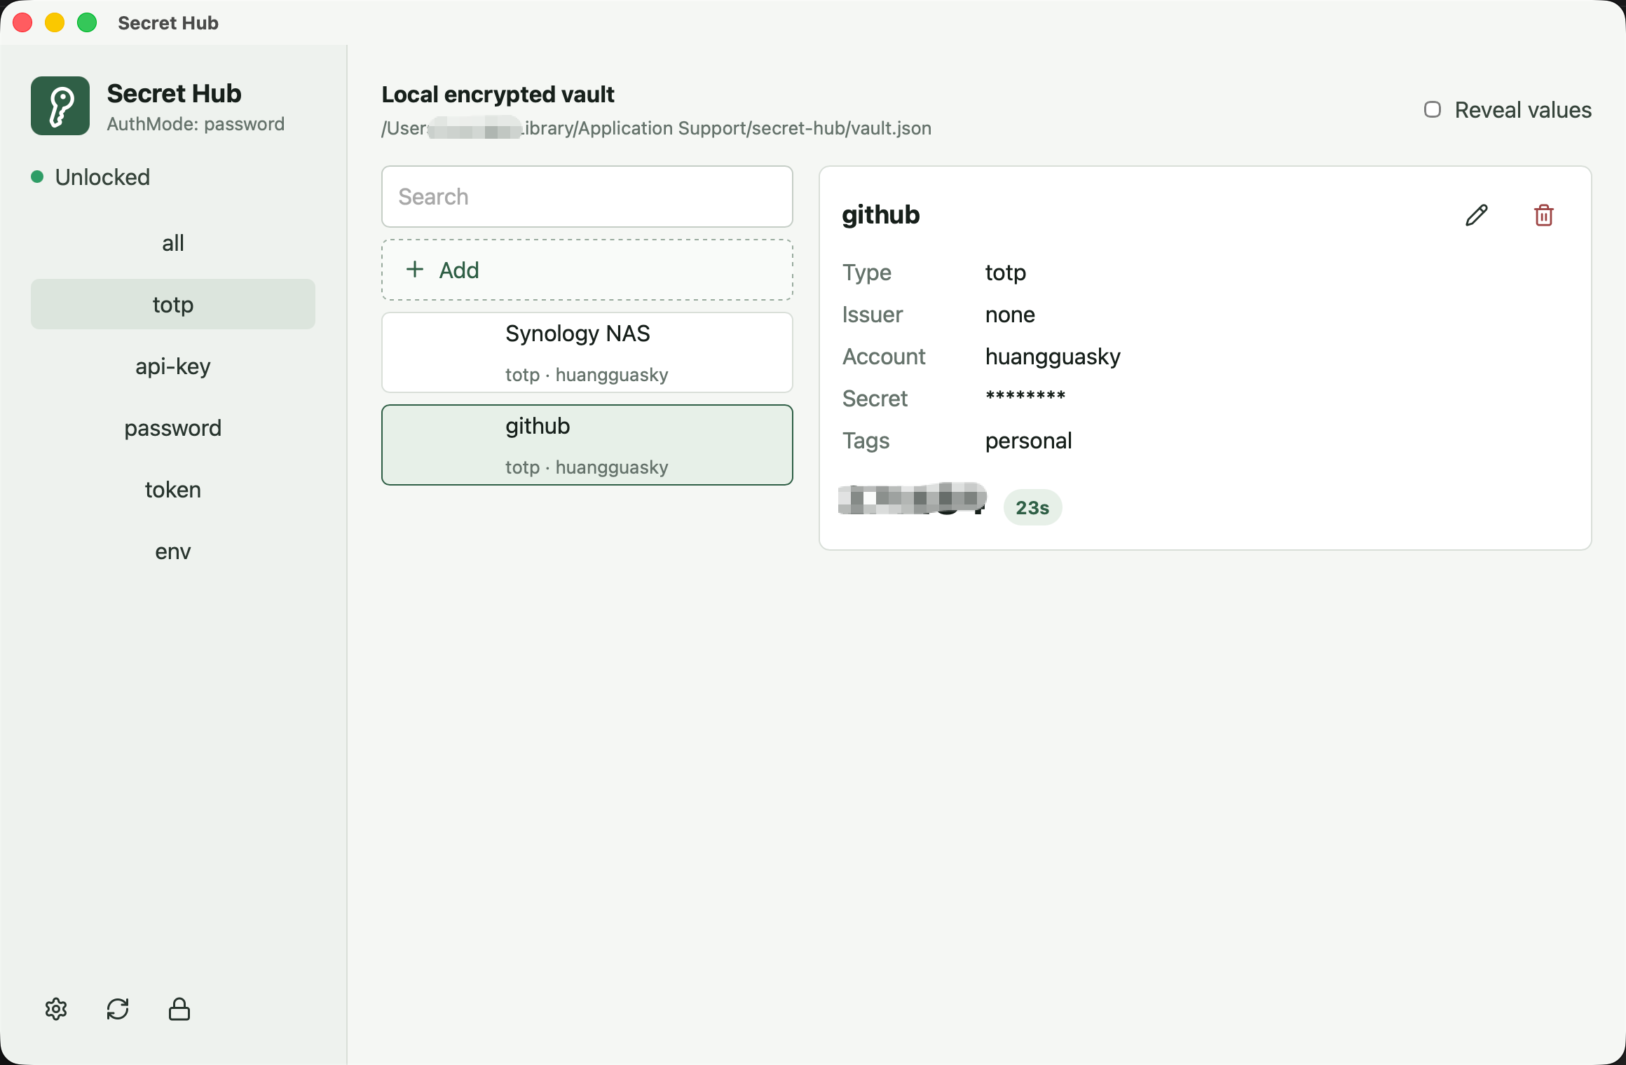Image resolution: width=1626 pixels, height=1065 pixels.
Task: Click the Type value totp
Action: (x=1006, y=273)
